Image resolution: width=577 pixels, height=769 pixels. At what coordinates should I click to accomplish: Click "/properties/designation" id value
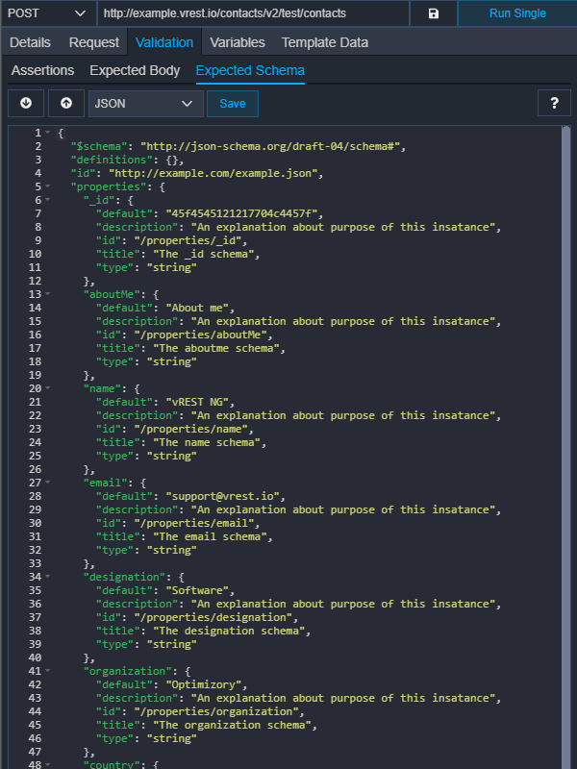tap(213, 617)
